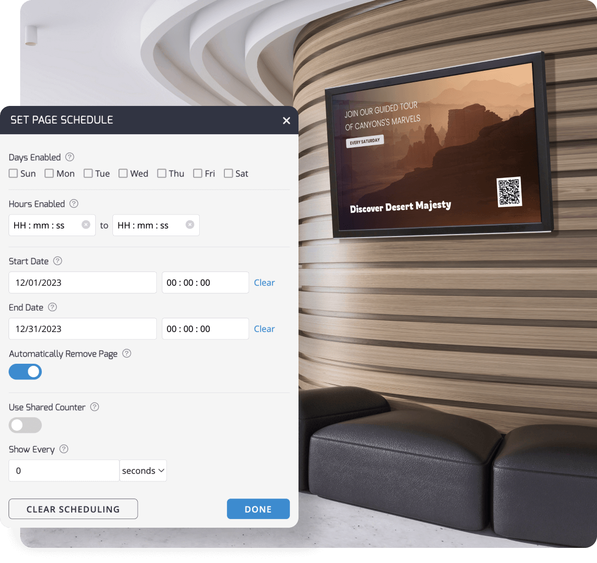This screenshot has width=597, height=563.
Task: Click the Use Shared Counter help icon
Action: pyautogui.click(x=95, y=407)
